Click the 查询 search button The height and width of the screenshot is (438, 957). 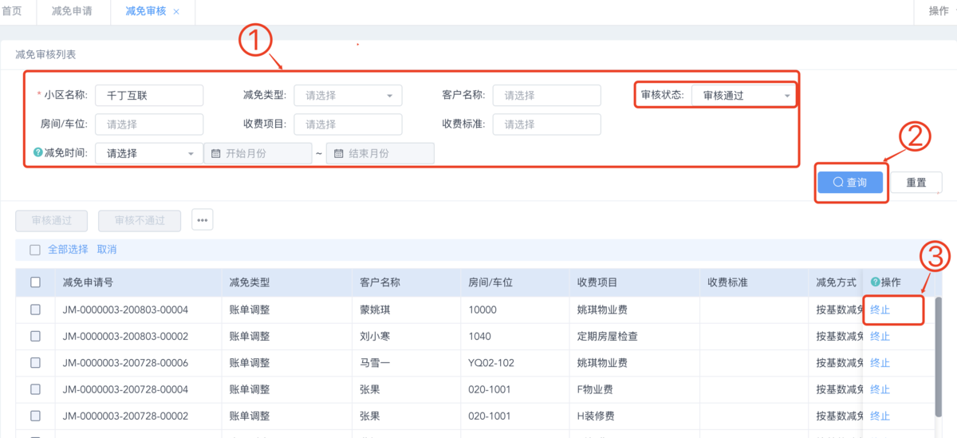coord(850,182)
